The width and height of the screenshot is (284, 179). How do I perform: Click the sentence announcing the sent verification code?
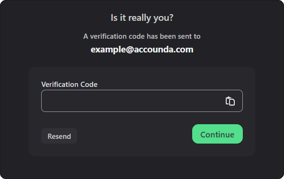(x=142, y=36)
